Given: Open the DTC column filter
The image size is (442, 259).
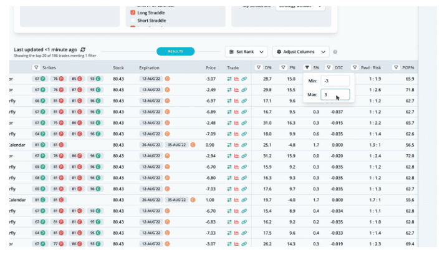Looking at the screenshot, I should point(328,67).
